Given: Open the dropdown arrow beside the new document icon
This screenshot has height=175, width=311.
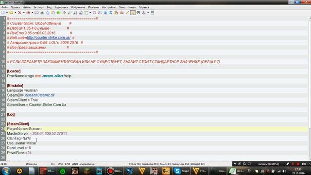Looking at the screenshot, I should tap(7, 13).
